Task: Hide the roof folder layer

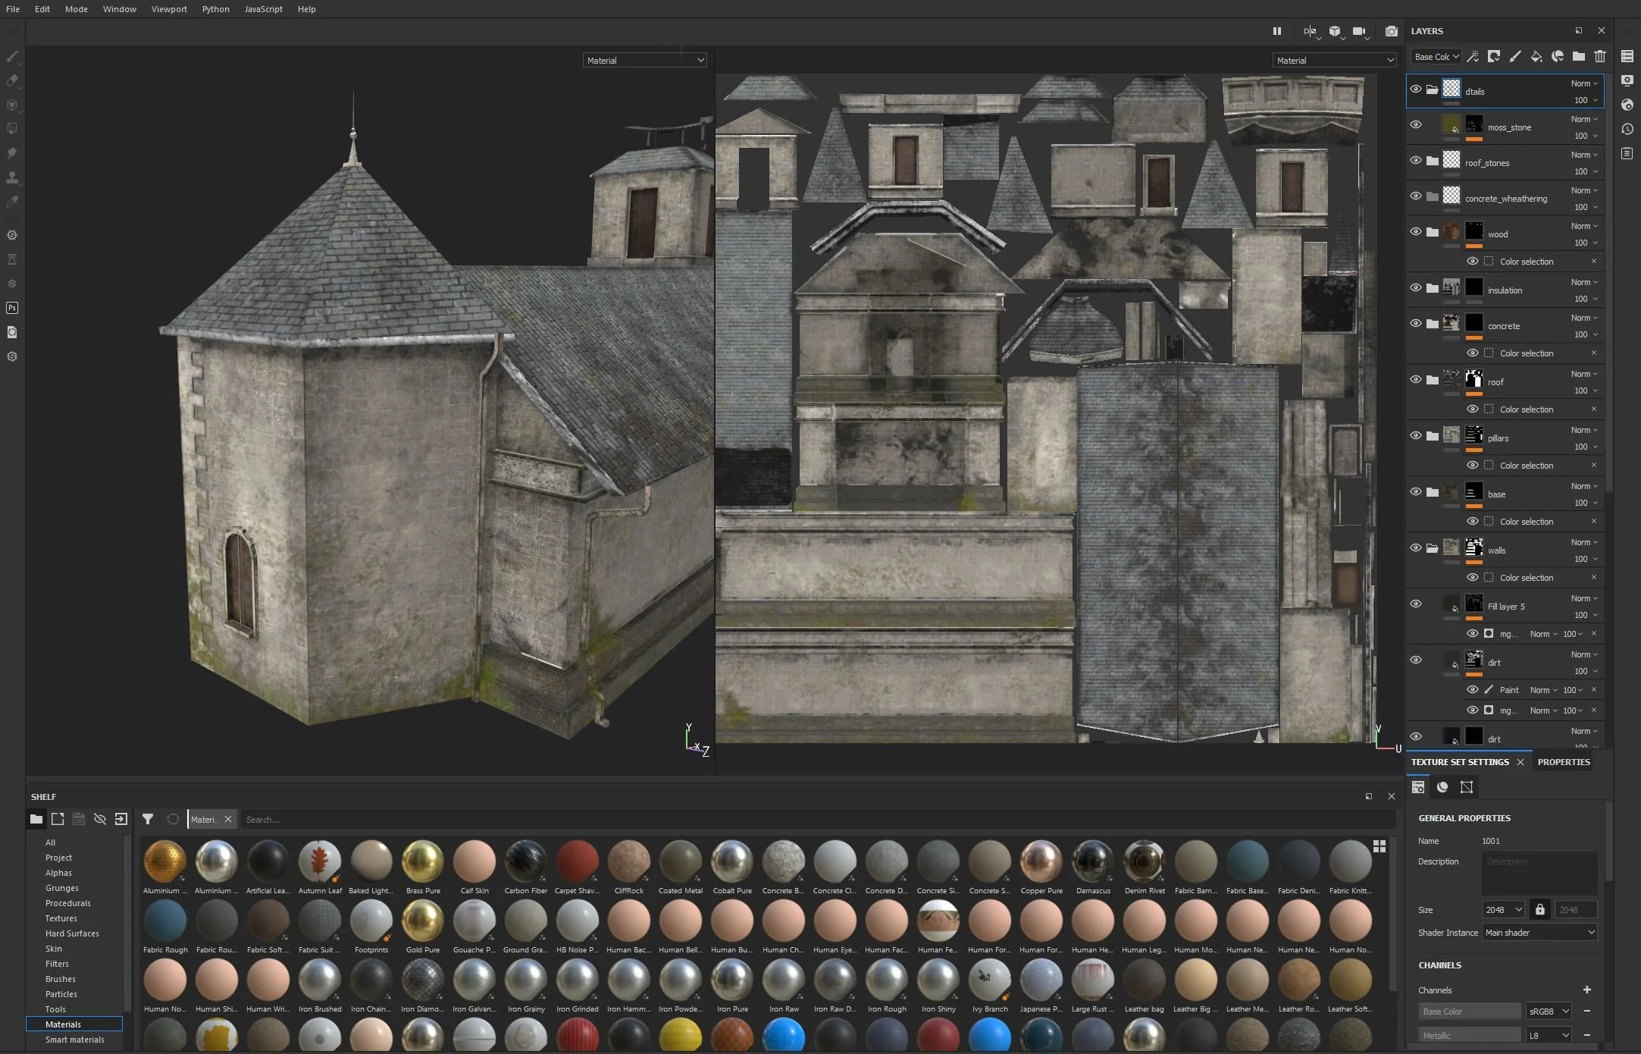Action: [1415, 379]
